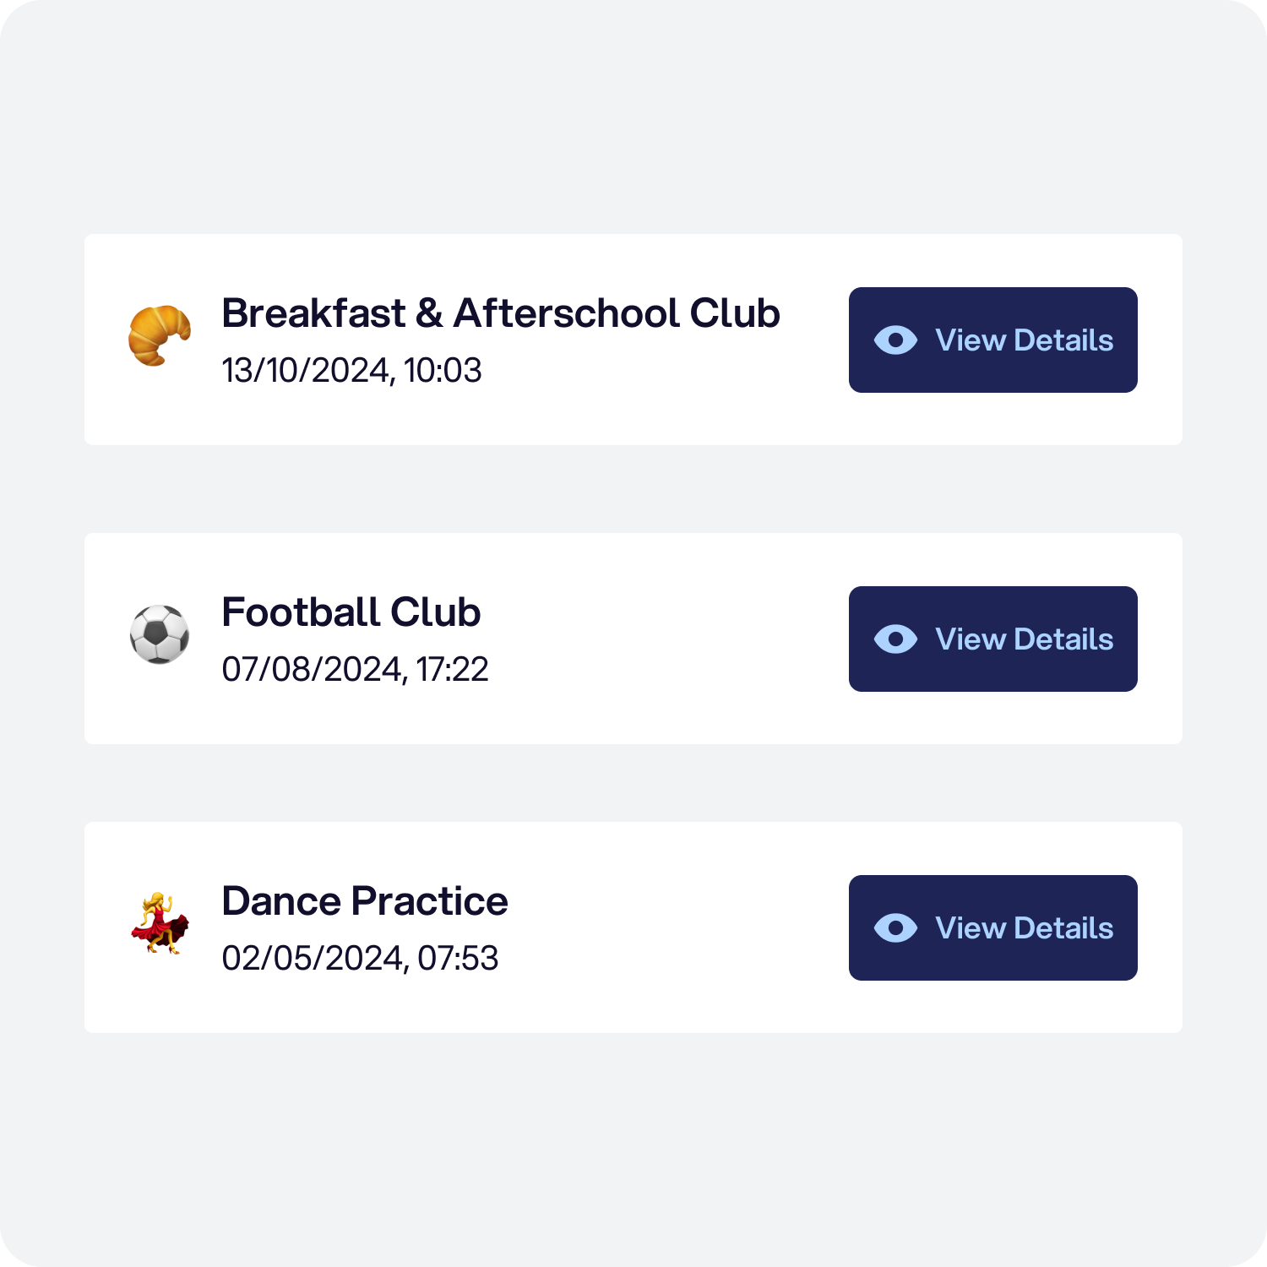Viewport: 1267px width, 1267px height.
Task: Click the 07/08/2024, 17:22 timestamp
Action: pos(355,670)
